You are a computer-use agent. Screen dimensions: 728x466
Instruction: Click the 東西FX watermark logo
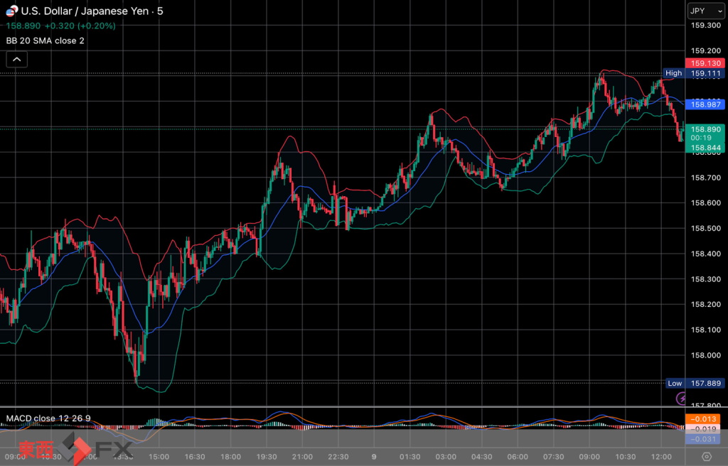pos(75,449)
